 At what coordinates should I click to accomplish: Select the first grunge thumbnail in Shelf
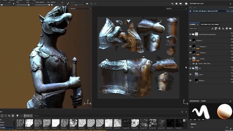[20, 123]
